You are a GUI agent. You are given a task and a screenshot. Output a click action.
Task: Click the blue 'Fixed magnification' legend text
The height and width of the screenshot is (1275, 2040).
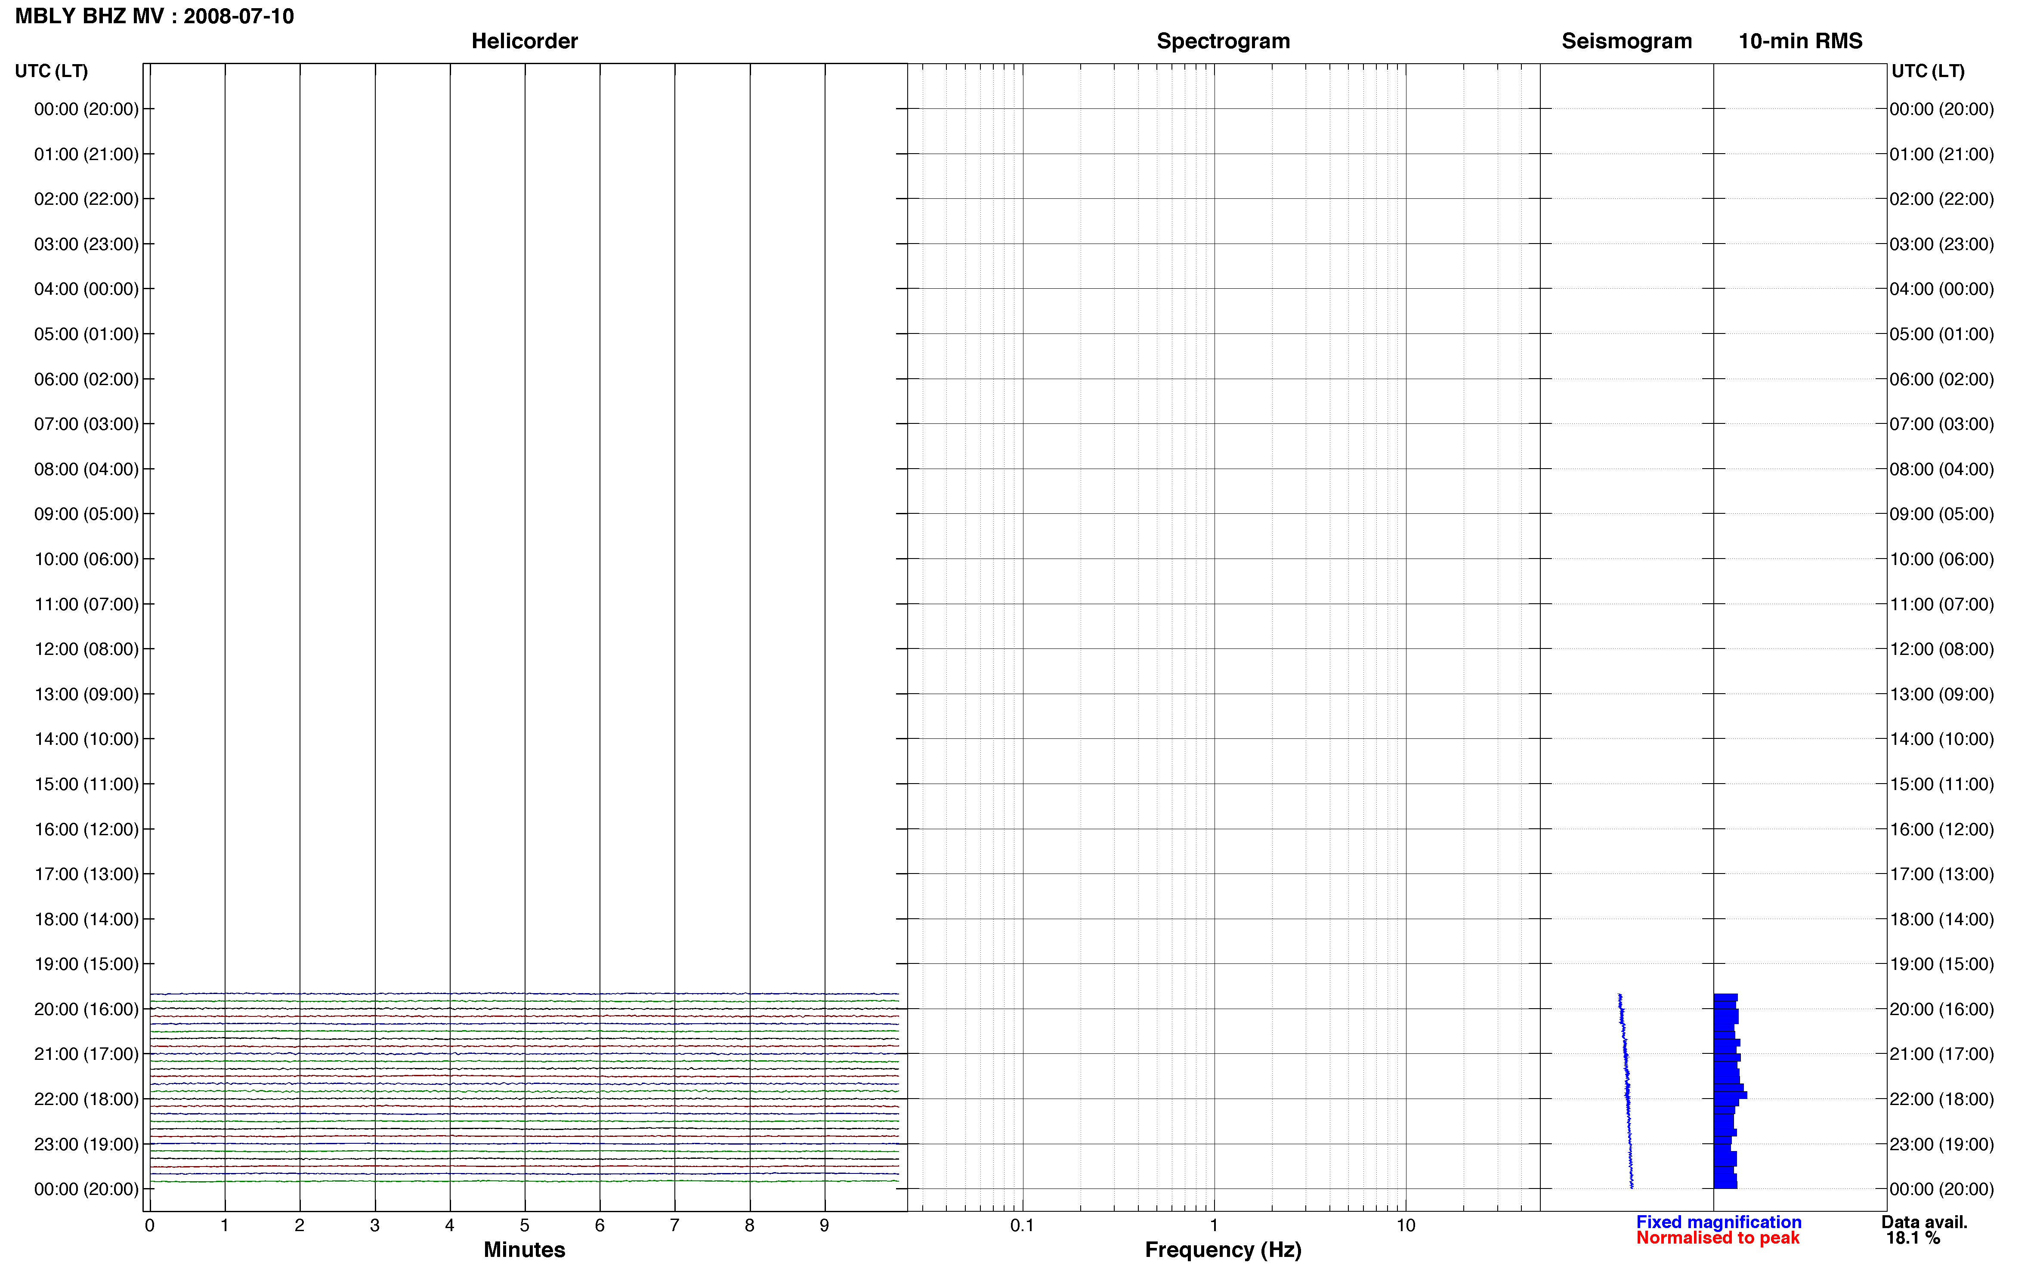[1719, 1222]
